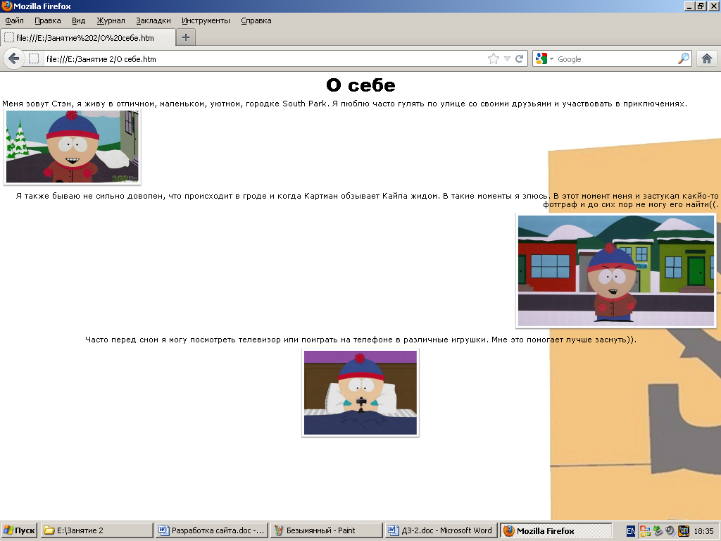Switch to 'ДЗ-2.doc - Microsoft Word' taskbar button
Viewport: 721px width, 541px height.
tap(441, 530)
